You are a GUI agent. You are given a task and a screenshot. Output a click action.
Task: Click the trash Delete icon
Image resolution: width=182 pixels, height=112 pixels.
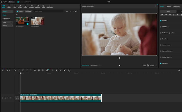(x=35, y=70)
